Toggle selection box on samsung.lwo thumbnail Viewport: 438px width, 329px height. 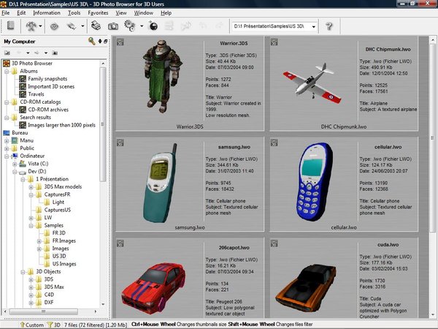pyautogui.click(x=120, y=143)
